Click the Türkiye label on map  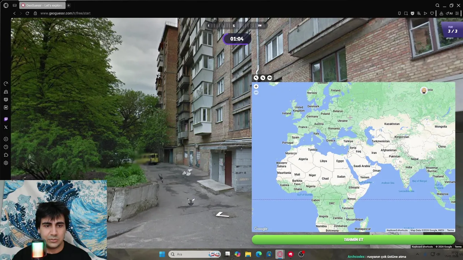tap(348, 141)
